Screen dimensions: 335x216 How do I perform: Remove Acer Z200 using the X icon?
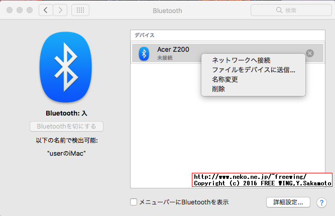tap(310, 53)
